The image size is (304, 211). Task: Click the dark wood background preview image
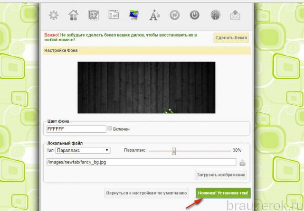[x=146, y=88]
